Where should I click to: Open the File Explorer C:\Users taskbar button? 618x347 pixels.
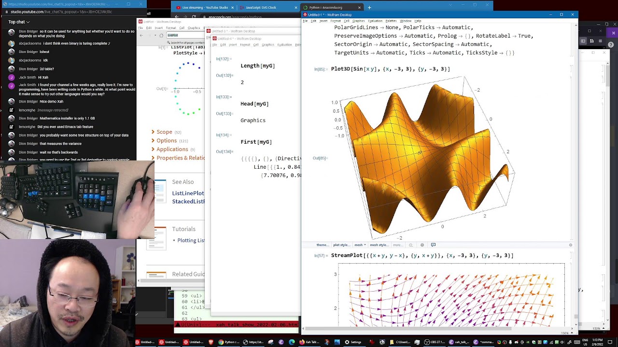click(400, 342)
